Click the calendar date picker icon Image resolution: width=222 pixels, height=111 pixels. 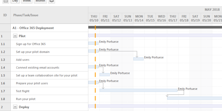(x=6, y=1)
